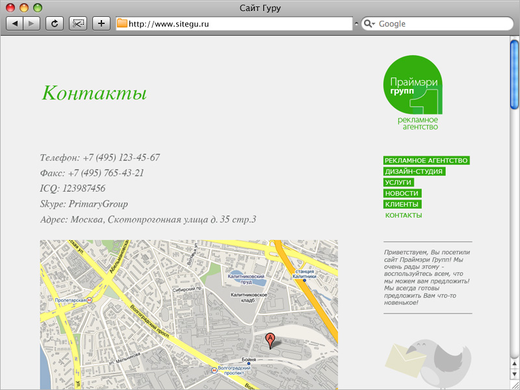Click the yellow minimize window button

coord(24,8)
